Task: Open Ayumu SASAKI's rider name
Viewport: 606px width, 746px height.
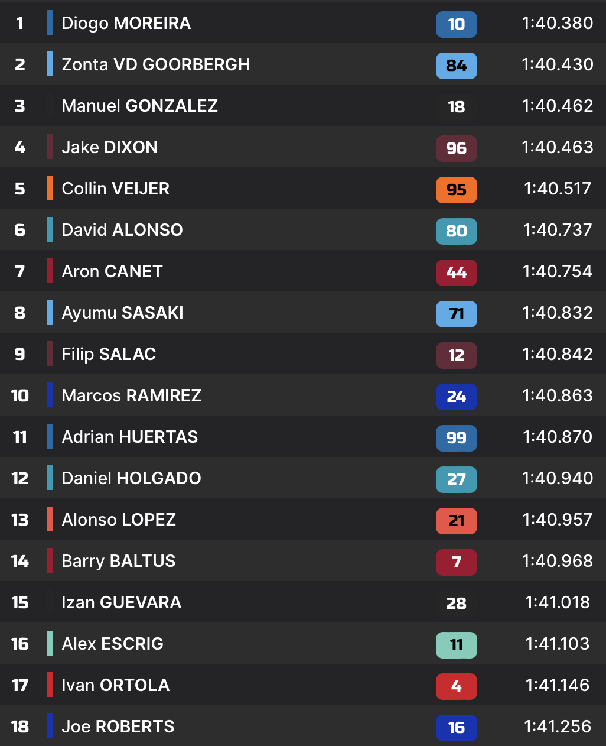Action: [x=123, y=313]
